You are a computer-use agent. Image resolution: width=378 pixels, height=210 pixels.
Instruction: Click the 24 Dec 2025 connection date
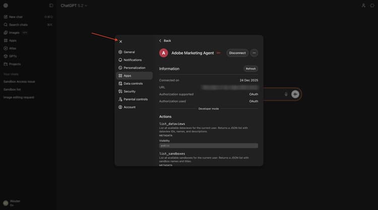pyautogui.click(x=249, y=80)
